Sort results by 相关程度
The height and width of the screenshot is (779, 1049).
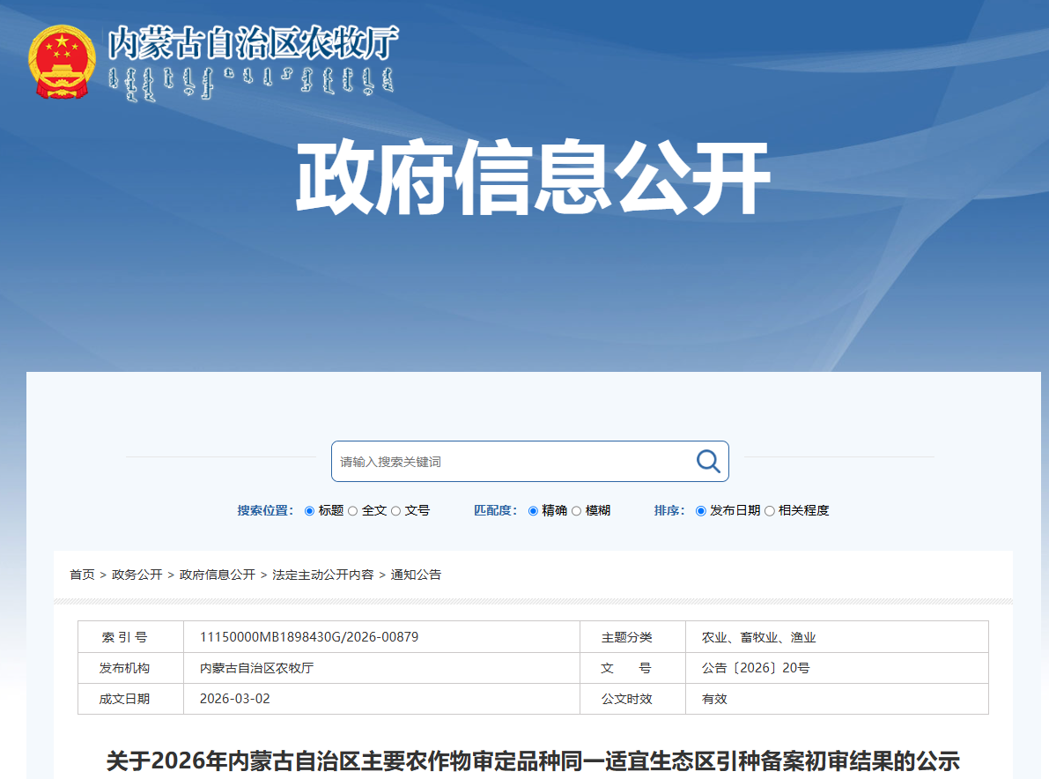click(x=770, y=511)
